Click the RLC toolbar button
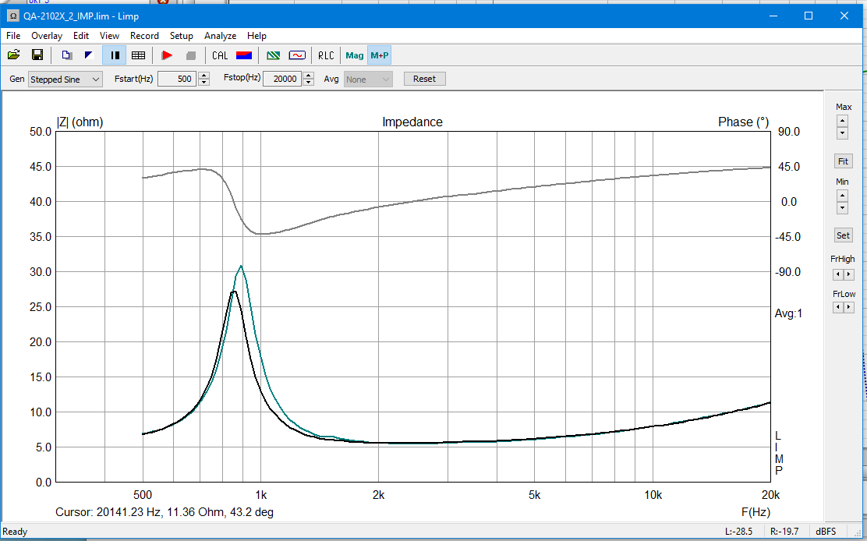The width and height of the screenshot is (867, 541). coord(326,55)
